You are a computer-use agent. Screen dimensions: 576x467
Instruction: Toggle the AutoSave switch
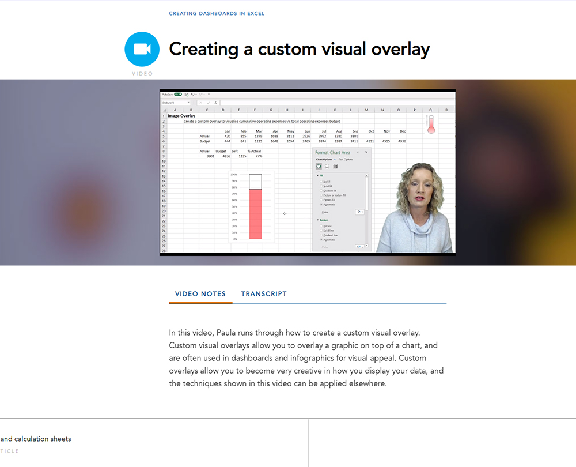tap(178, 94)
